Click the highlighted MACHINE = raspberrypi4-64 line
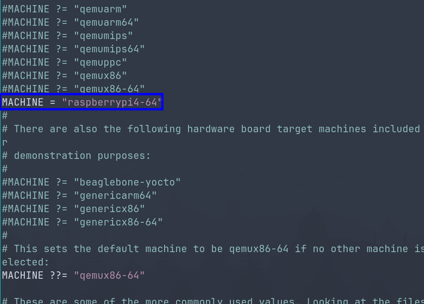Image resolution: width=424 pixels, height=304 pixels. [82, 102]
